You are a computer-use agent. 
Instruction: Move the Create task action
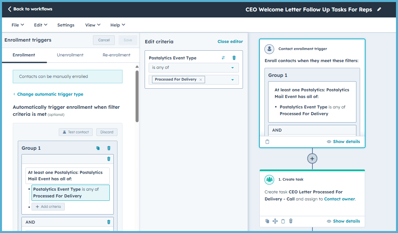click(x=275, y=221)
